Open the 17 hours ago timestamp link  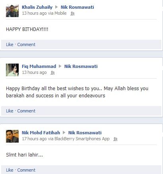[x=34, y=139]
